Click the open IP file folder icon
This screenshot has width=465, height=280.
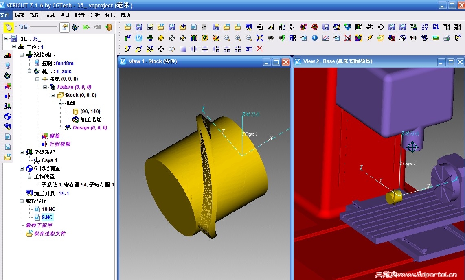(161, 27)
